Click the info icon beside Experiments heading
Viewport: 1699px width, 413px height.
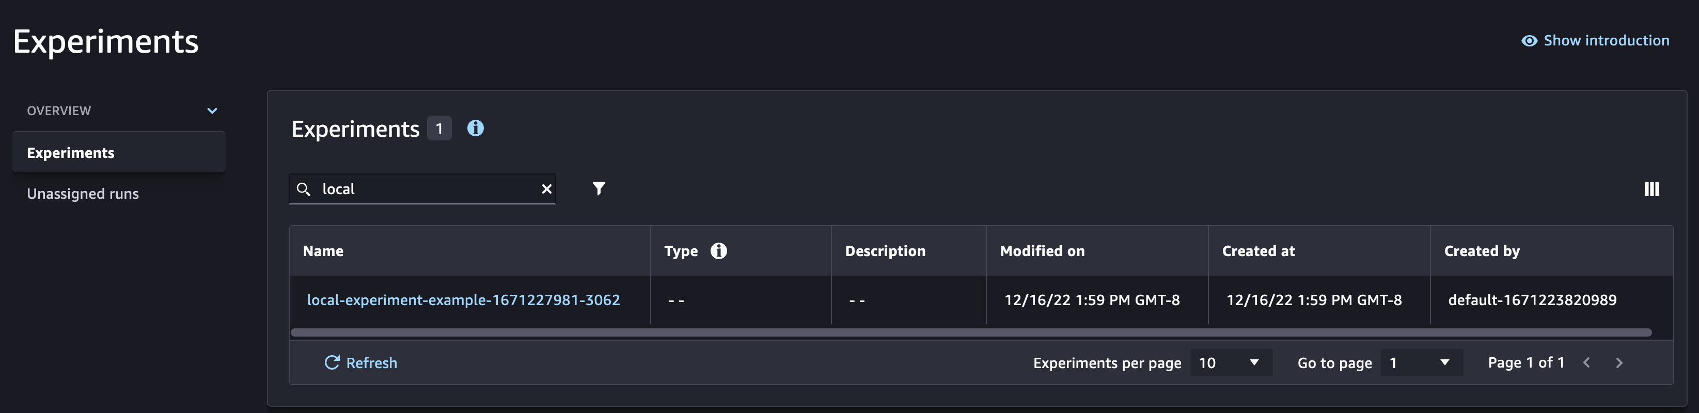pyautogui.click(x=475, y=128)
